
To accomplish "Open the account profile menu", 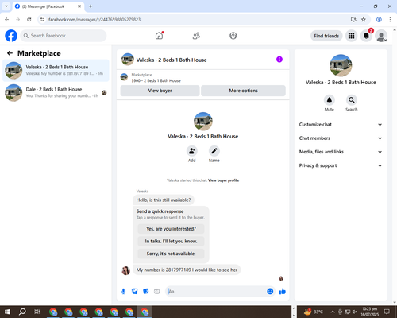I will click(381, 36).
